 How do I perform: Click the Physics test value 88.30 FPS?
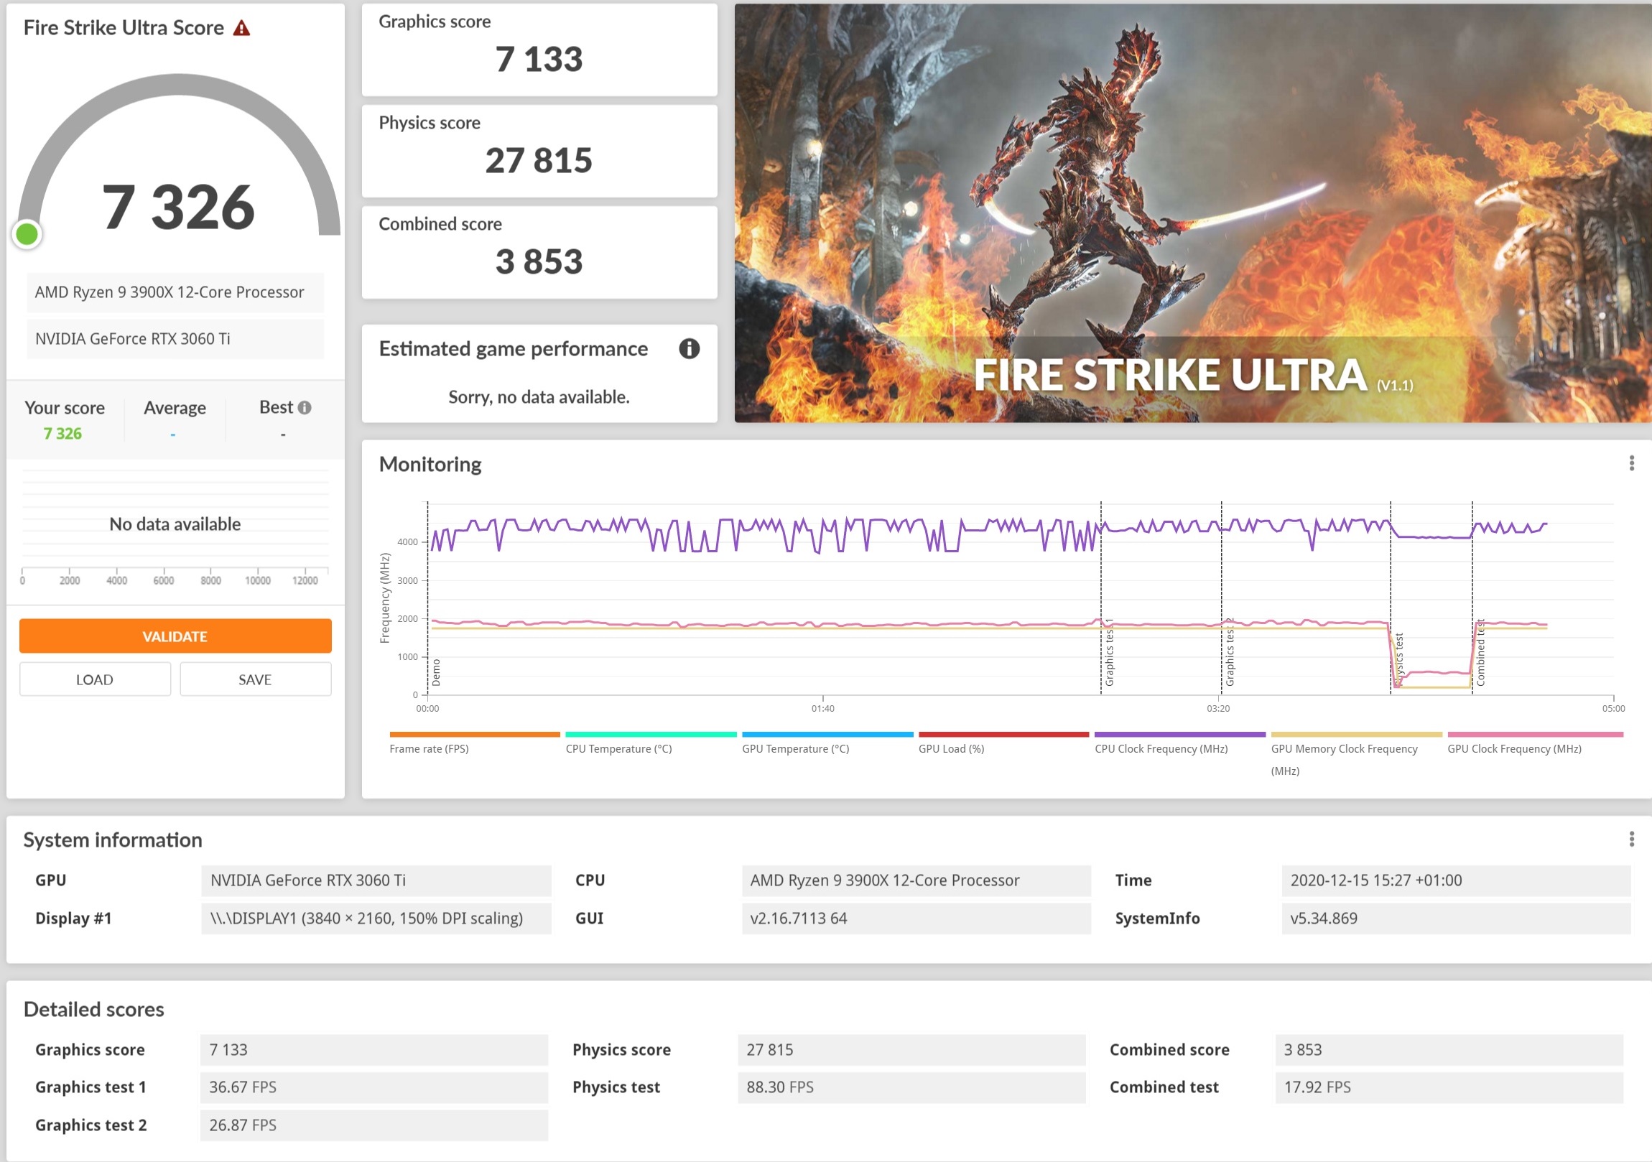tap(911, 1087)
